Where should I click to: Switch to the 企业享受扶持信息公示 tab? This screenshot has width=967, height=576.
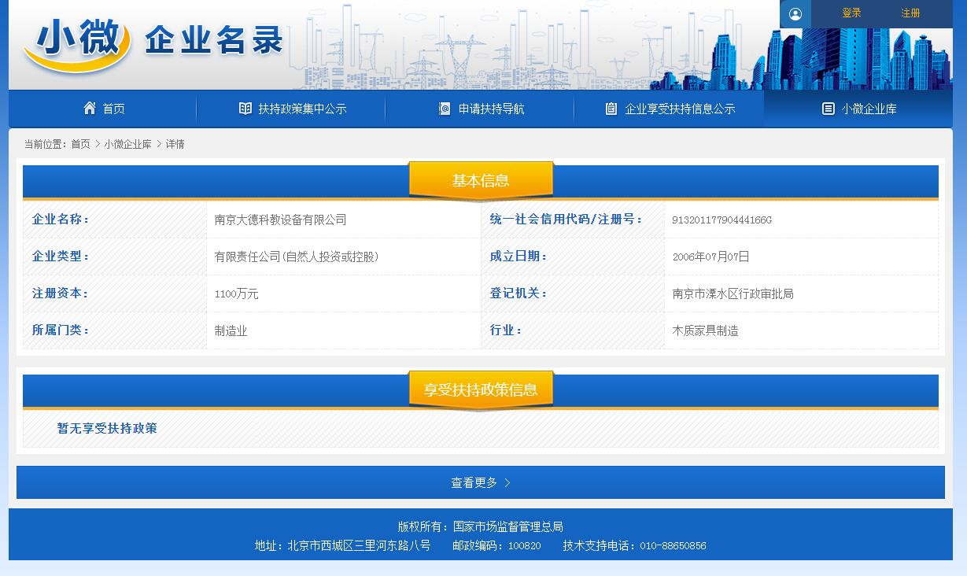pos(680,109)
